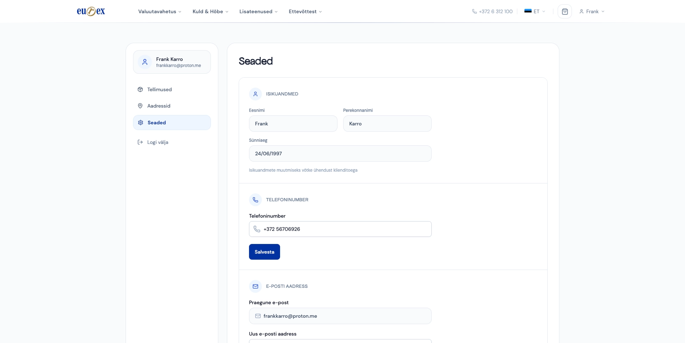Viewport: 685px width, 343px height.
Task: Click the Frank Karro profile card
Action: coord(172,62)
